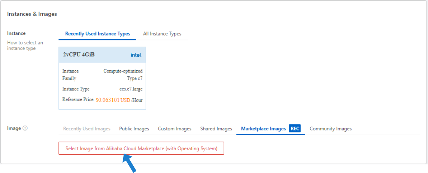Select the Marketplace Images tab
This screenshot has width=428, height=173.
(263, 129)
